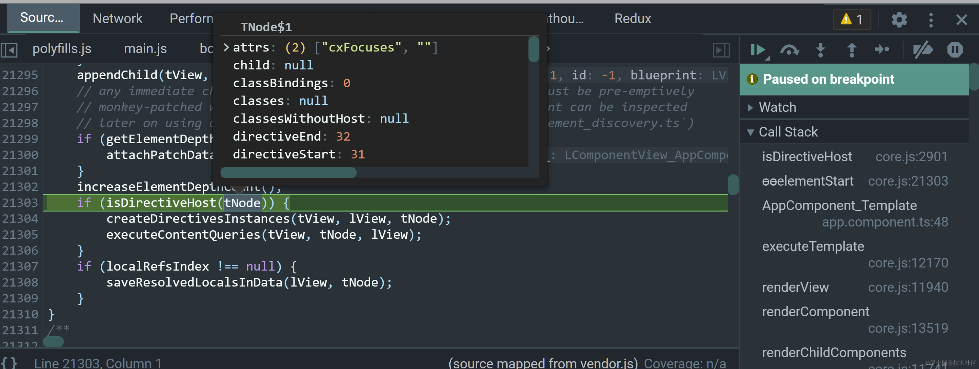Open the DevTools three-dot menu

pyautogui.click(x=931, y=19)
